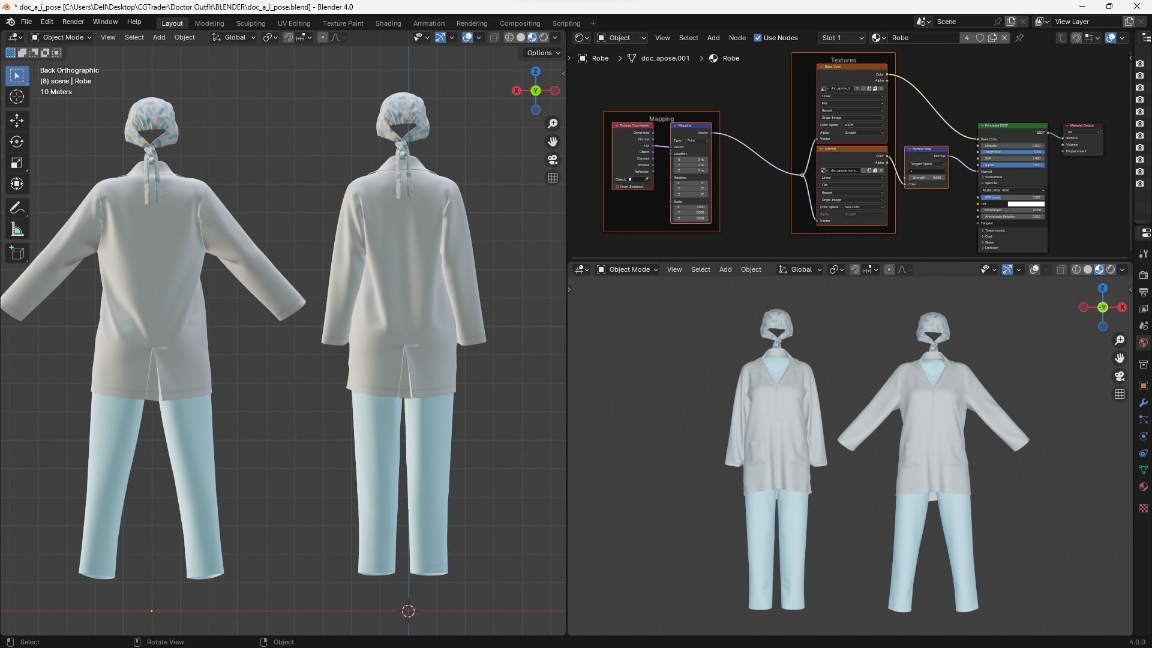1152x648 pixels.
Task: Add workspace with plus button
Action: pos(593,23)
